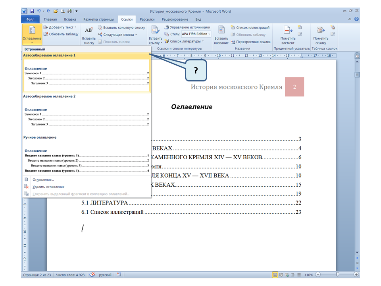Click the Перекрестная ссылка button

pyautogui.click(x=250, y=42)
